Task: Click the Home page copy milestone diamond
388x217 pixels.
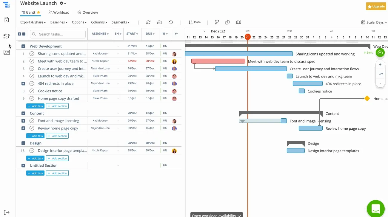Action: (367, 98)
